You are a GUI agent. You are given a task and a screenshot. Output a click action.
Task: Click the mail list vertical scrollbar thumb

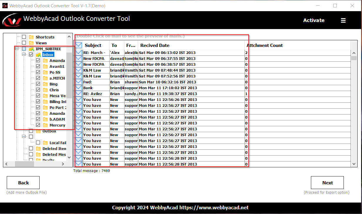coord(354,58)
